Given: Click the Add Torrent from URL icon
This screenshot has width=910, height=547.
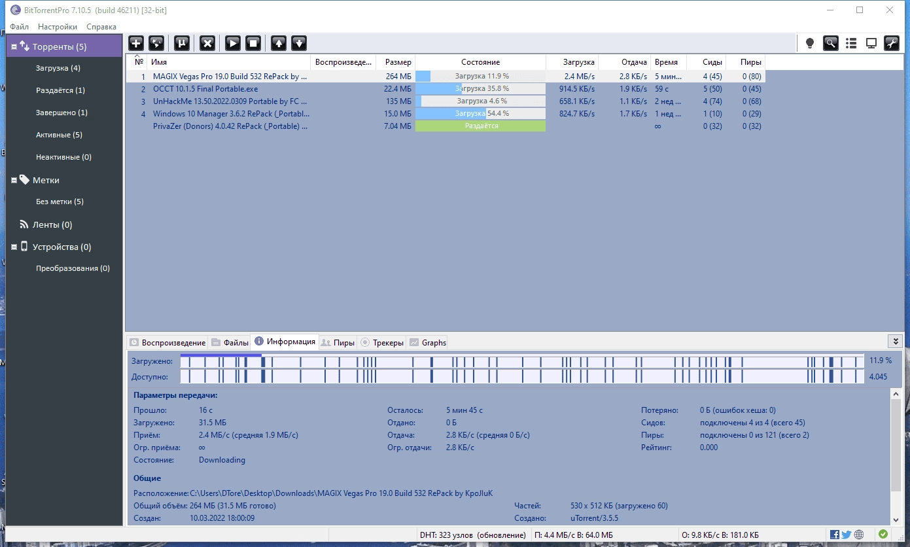Looking at the screenshot, I should click(x=156, y=43).
